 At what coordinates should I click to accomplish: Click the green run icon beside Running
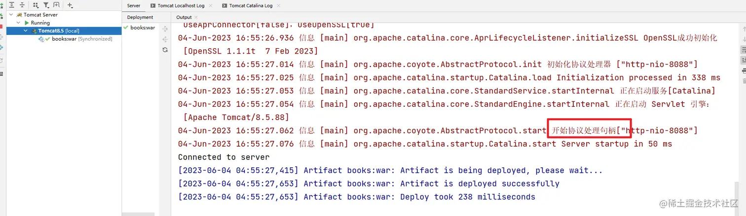tap(27, 23)
